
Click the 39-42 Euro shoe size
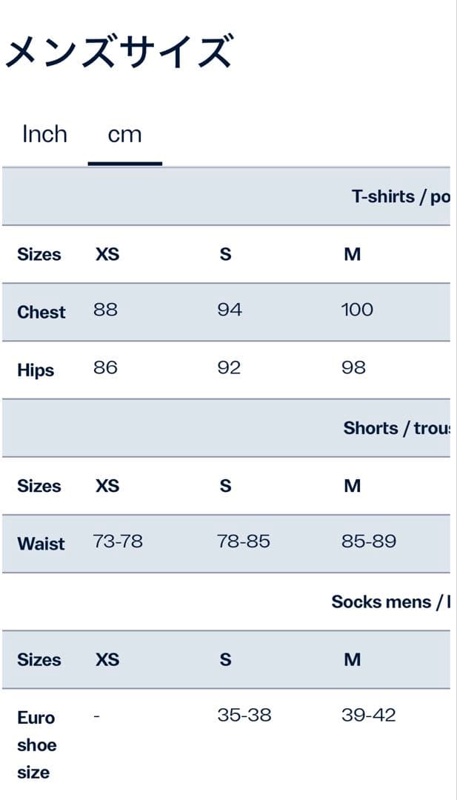tap(369, 715)
